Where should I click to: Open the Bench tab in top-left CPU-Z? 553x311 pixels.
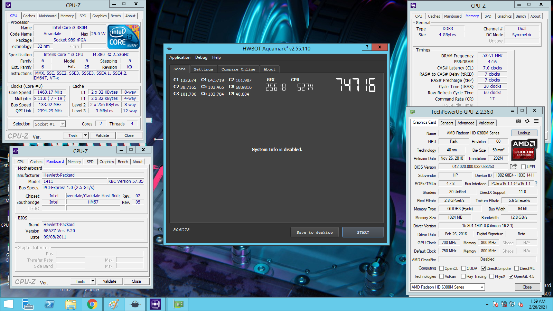(x=116, y=16)
